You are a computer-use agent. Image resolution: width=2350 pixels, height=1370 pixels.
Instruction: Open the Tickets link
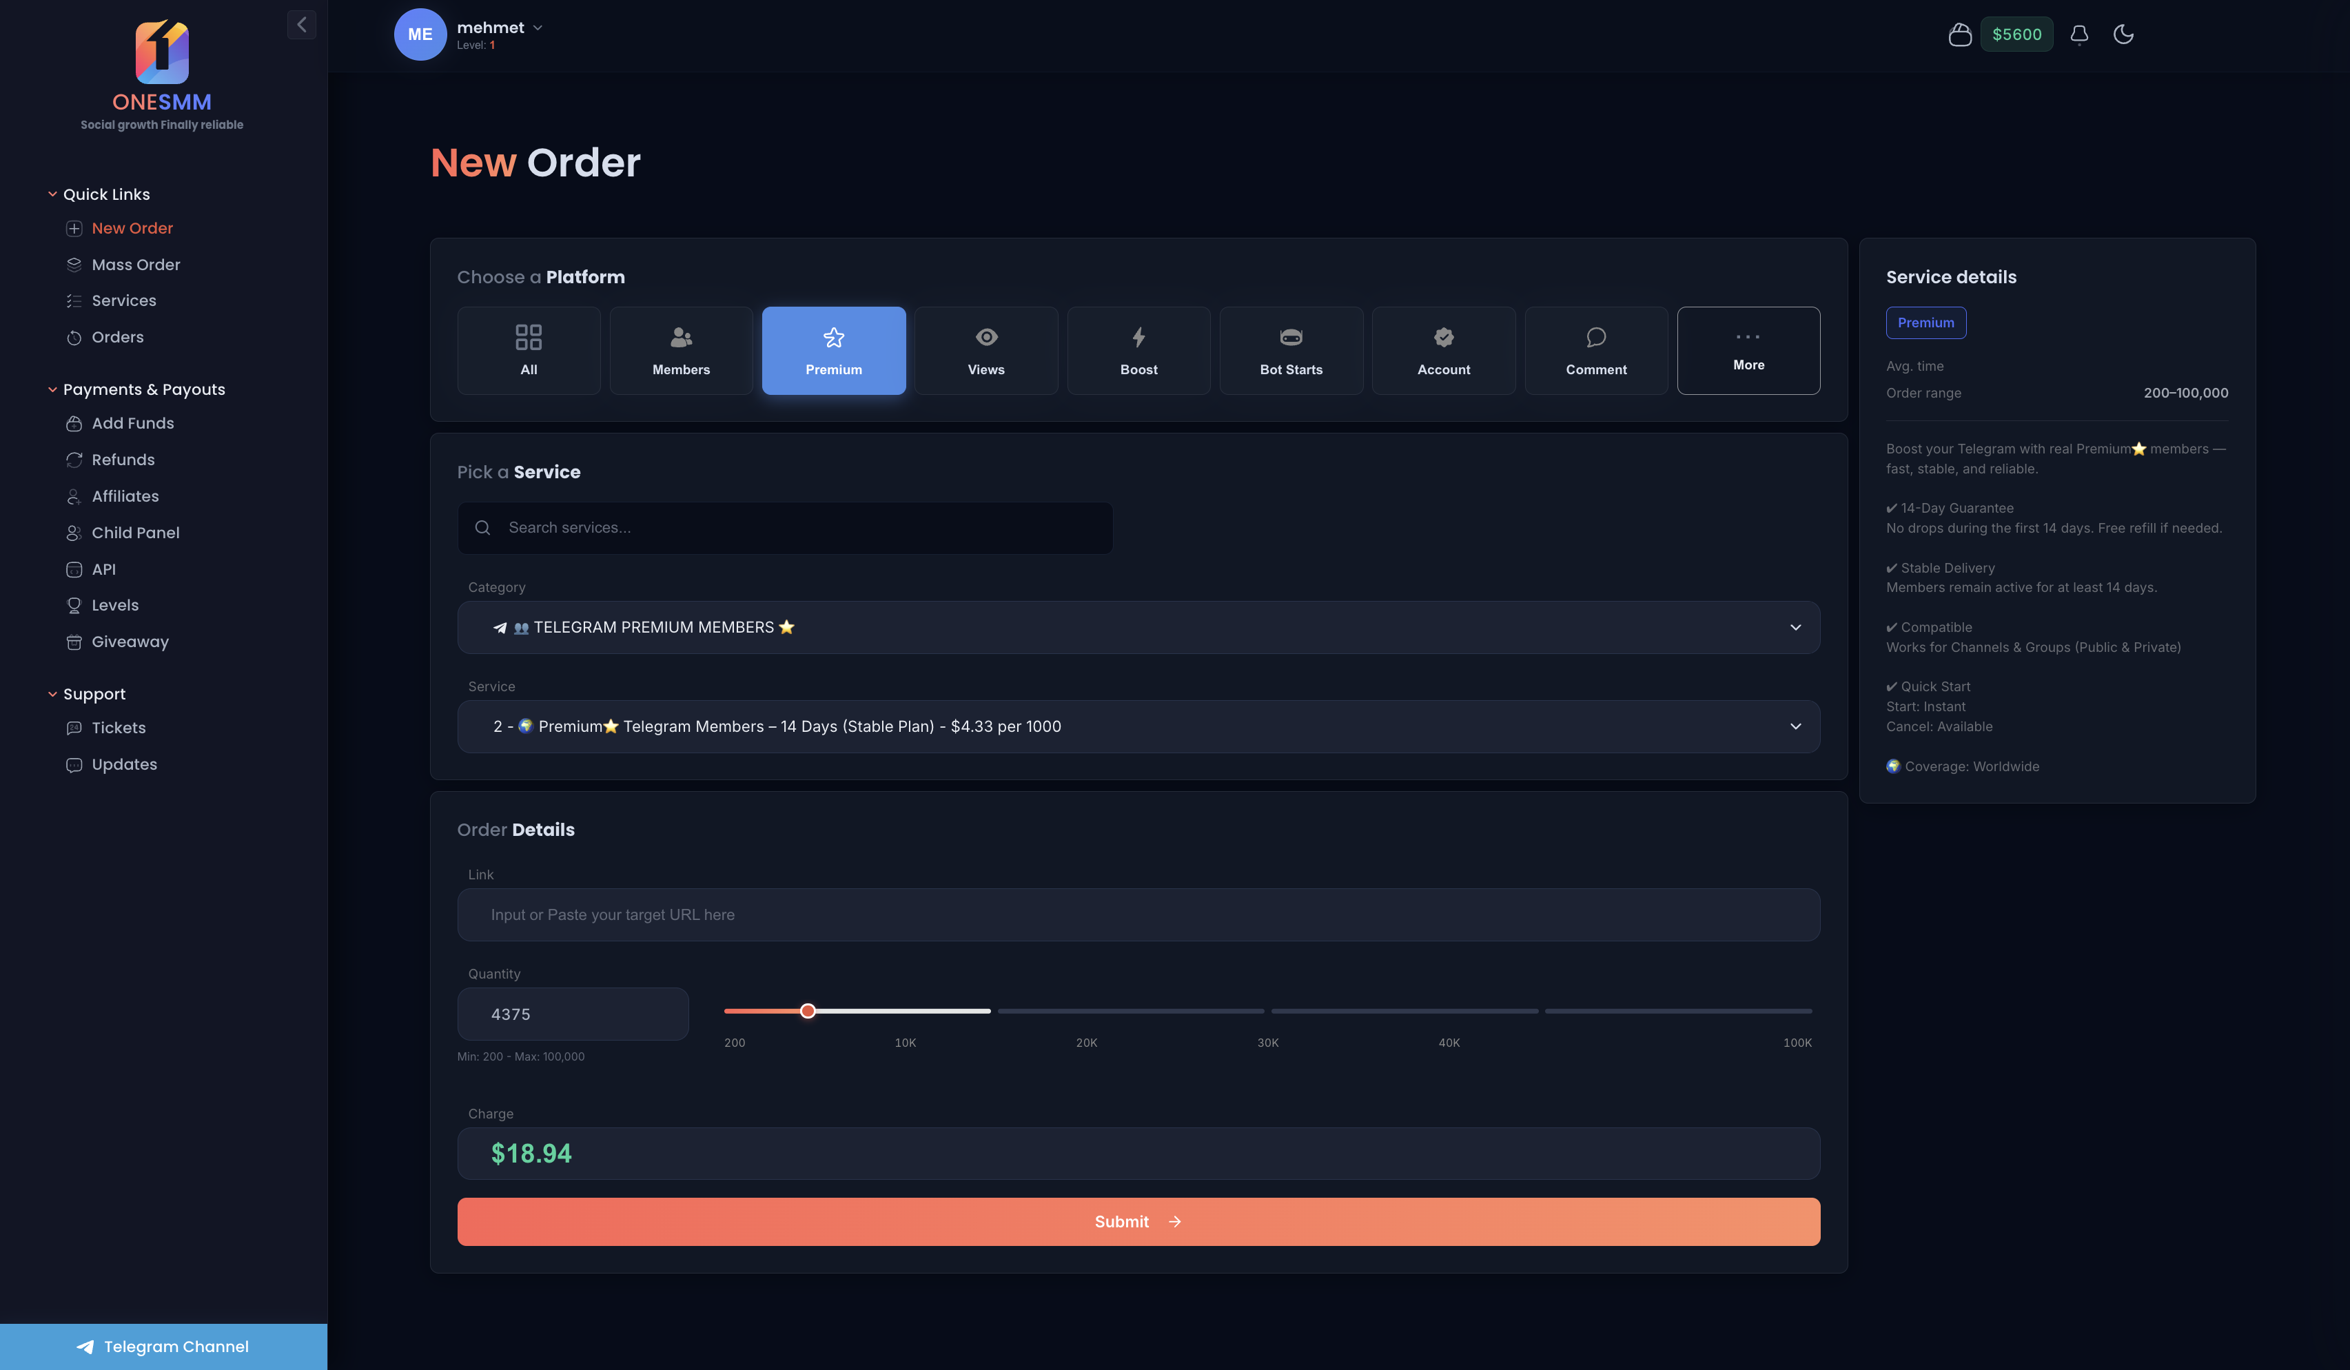click(x=119, y=728)
